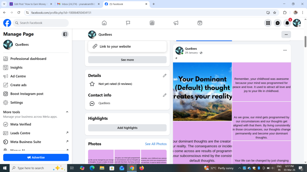Collapse the Manage Page sidebar panel

pos(65,34)
